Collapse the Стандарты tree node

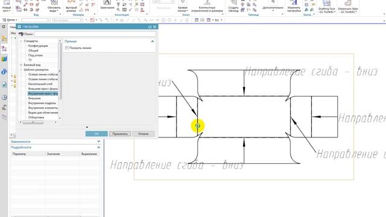[21, 41]
